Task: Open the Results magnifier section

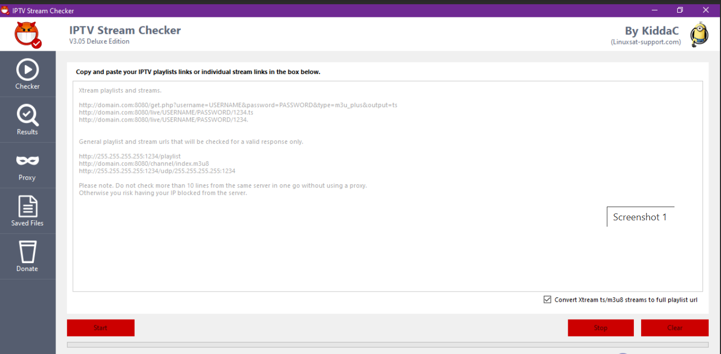Action: (27, 119)
